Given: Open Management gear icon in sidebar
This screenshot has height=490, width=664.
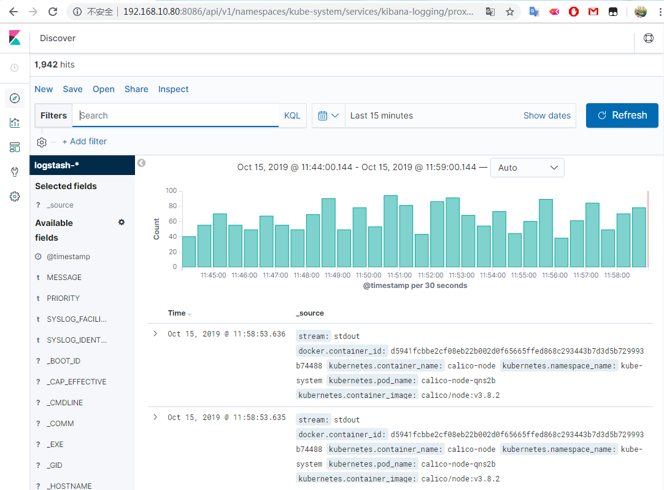Looking at the screenshot, I should (15, 196).
